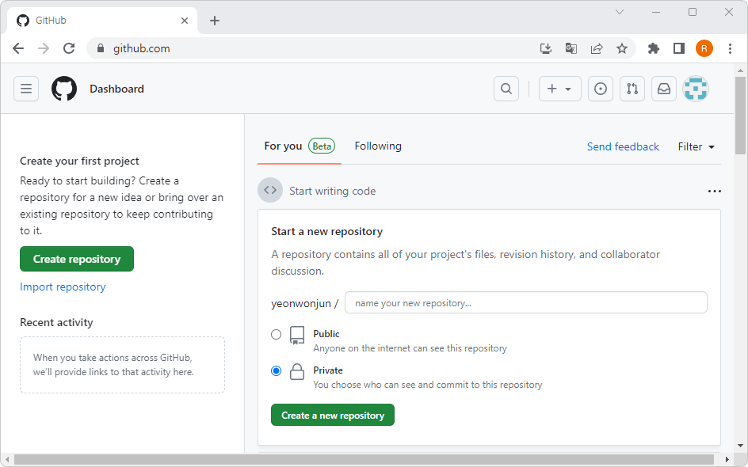Viewport: 748px width, 467px height.
Task: Open the tab search chevron
Action: (619, 12)
